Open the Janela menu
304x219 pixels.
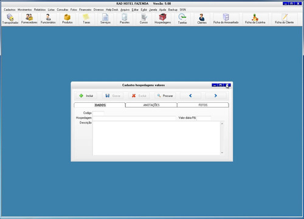(153, 10)
